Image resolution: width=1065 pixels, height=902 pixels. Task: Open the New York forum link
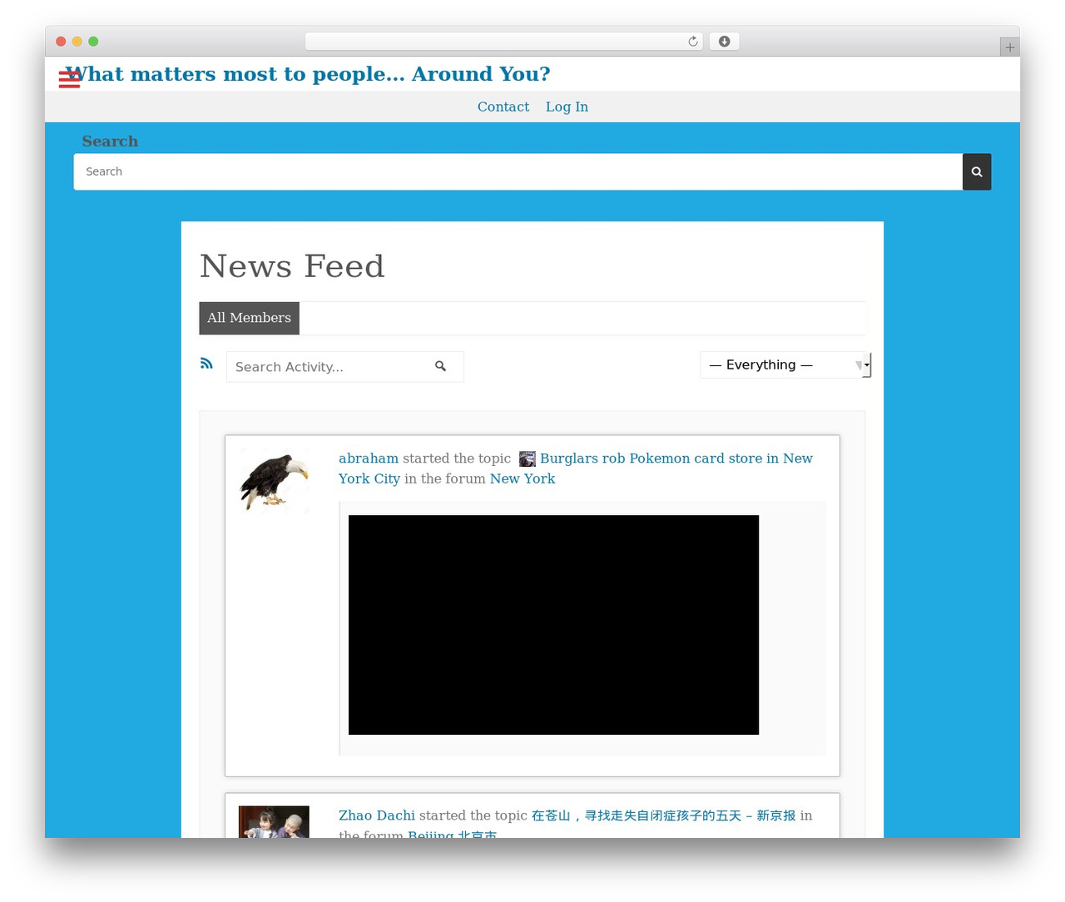522,478
